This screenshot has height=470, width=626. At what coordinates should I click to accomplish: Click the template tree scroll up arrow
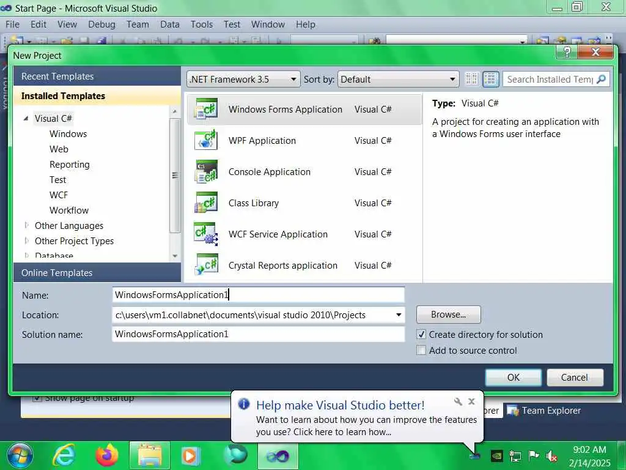pos(175,111)
